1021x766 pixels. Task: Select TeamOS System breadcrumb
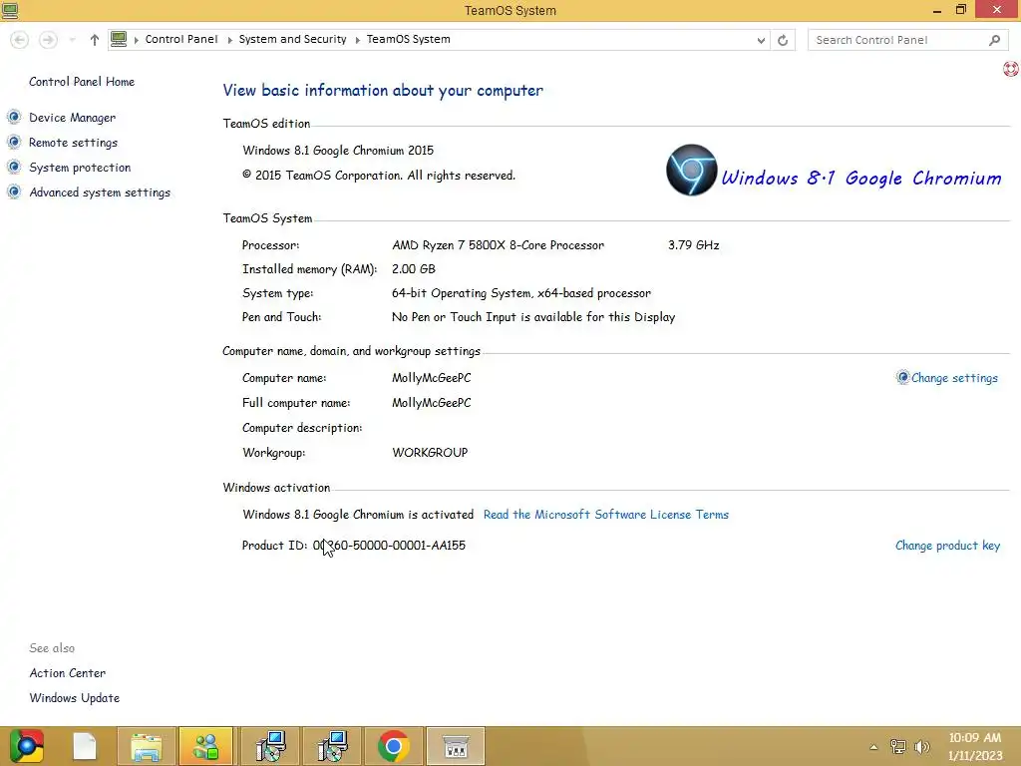pos(408,39)
